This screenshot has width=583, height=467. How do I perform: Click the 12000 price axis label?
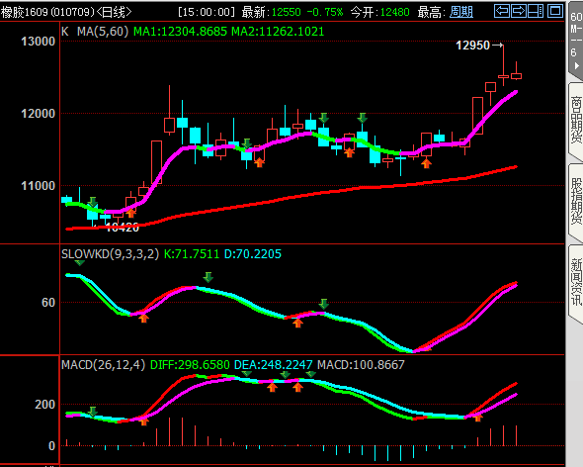coord(38,114)
